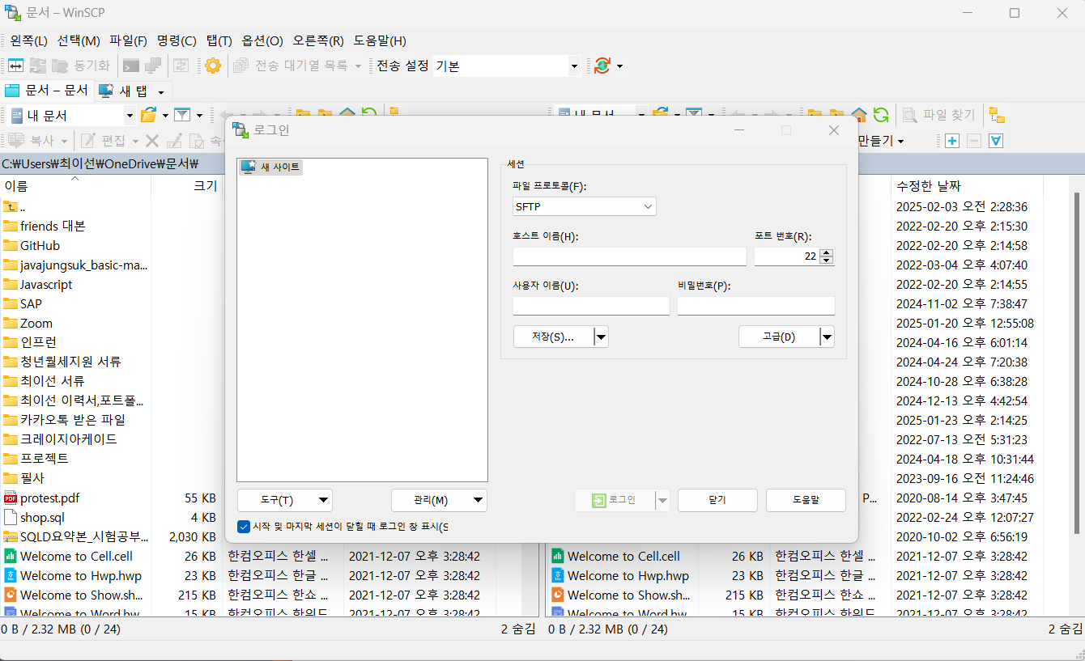Click the globe refresh session icon
1085x661 pixels.
pyautogui.click(x=602, y=66)
